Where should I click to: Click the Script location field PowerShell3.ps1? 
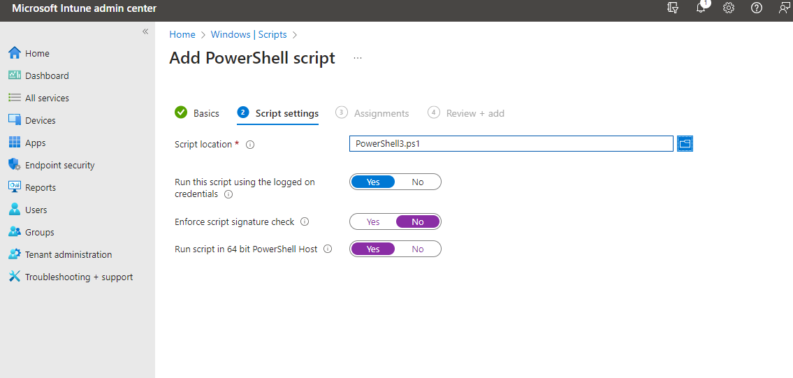click(511, 144)
